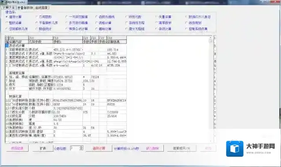
Task: Switch to the 计算大全 tab
Action: (x=9, y=7)
